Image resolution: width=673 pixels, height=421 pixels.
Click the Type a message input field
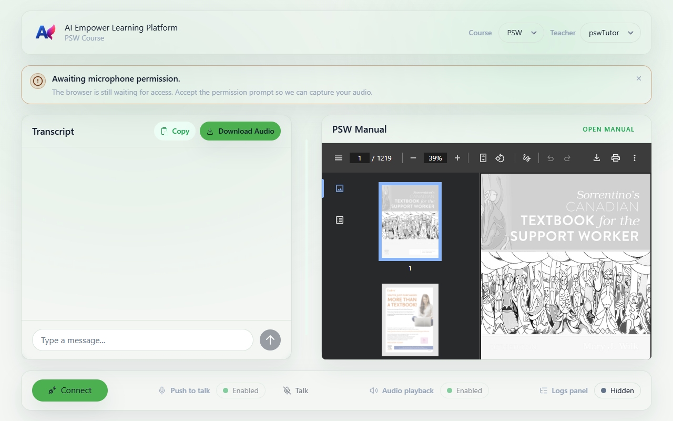point(142,340)
